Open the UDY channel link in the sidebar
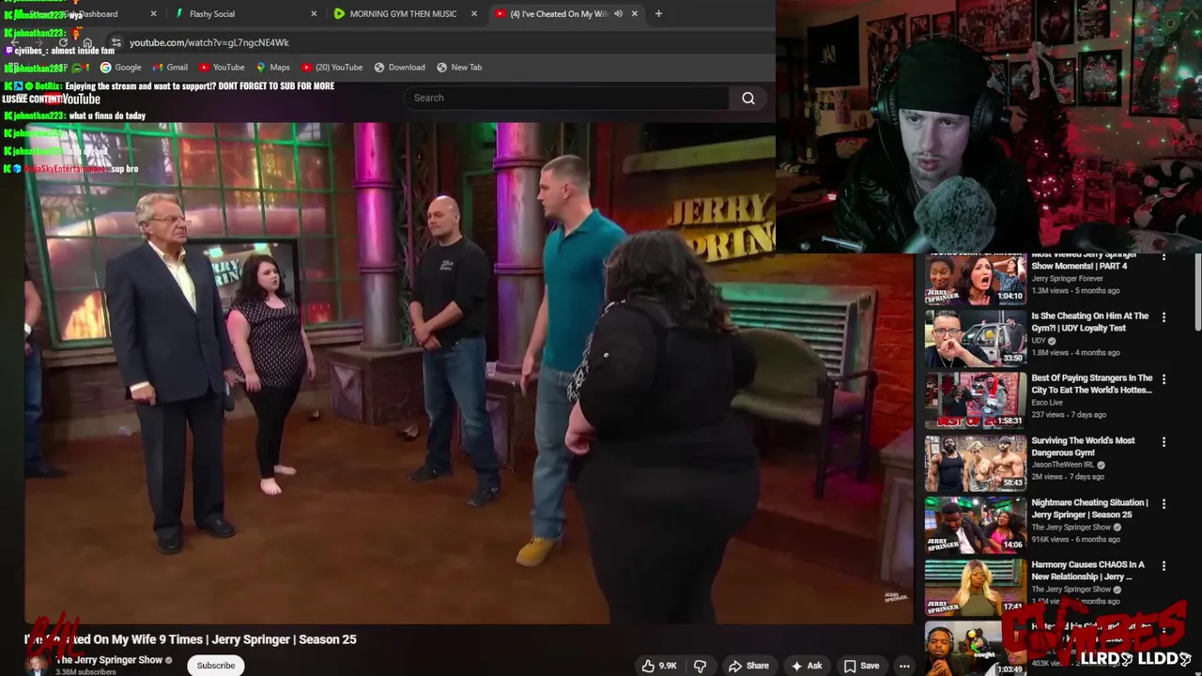 pos(1040,341)
